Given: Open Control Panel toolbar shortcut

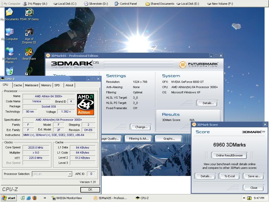Looking at the screenshot, I should click(126, 4).
